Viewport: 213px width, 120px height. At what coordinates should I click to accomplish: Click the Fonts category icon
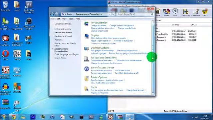coord(87,89)
